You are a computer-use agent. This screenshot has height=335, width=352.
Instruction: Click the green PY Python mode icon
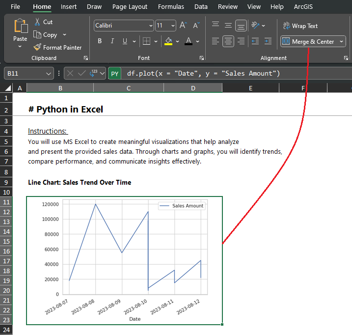pos(114,74)
